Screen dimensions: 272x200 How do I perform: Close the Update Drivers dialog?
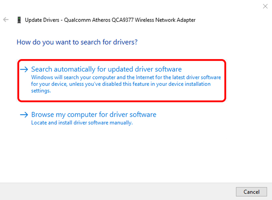(x=265, y=6)
